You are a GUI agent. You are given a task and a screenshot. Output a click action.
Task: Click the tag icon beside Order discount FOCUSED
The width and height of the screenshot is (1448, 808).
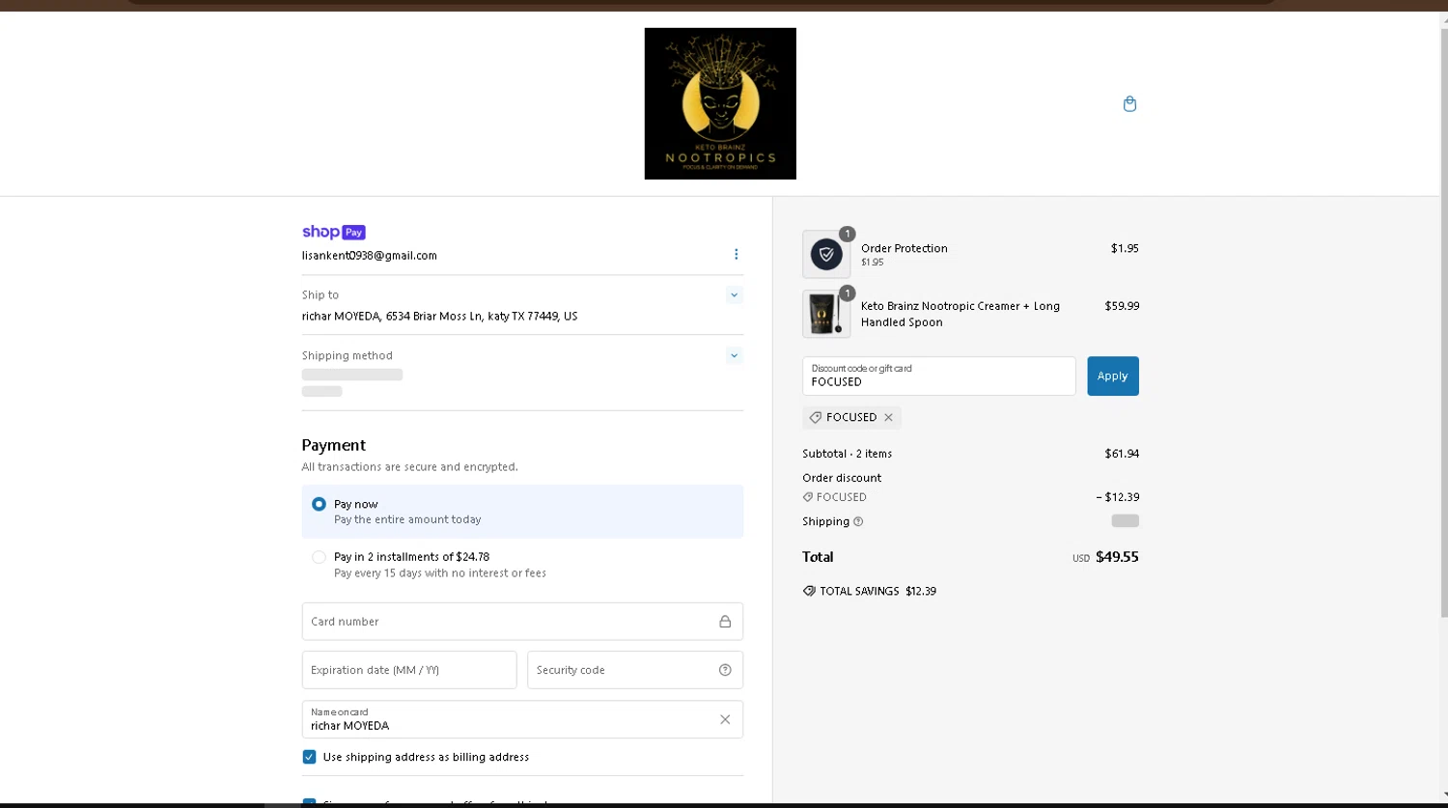(808, 497)
